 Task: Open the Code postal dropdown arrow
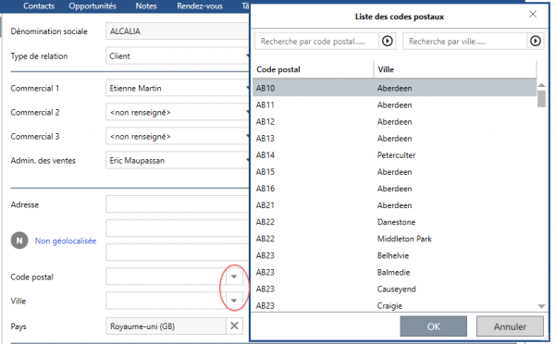point(234,276)
